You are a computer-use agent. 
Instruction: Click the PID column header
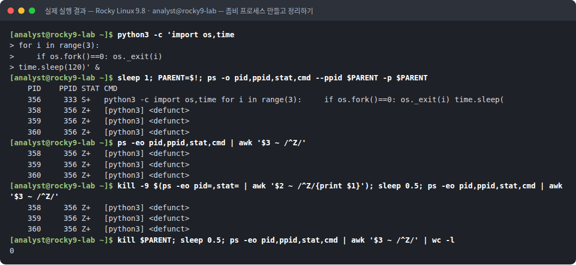[x=34, y=89]
